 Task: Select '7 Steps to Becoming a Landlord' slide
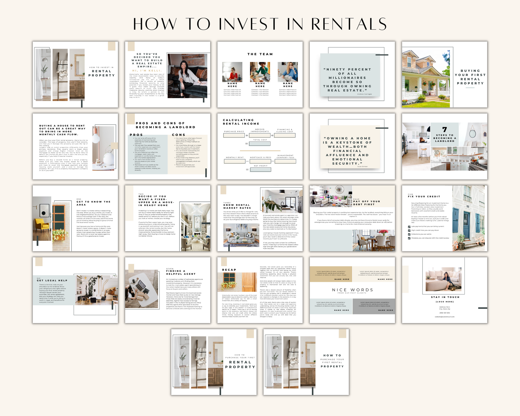pyautogui.click(x=444, y=146)
